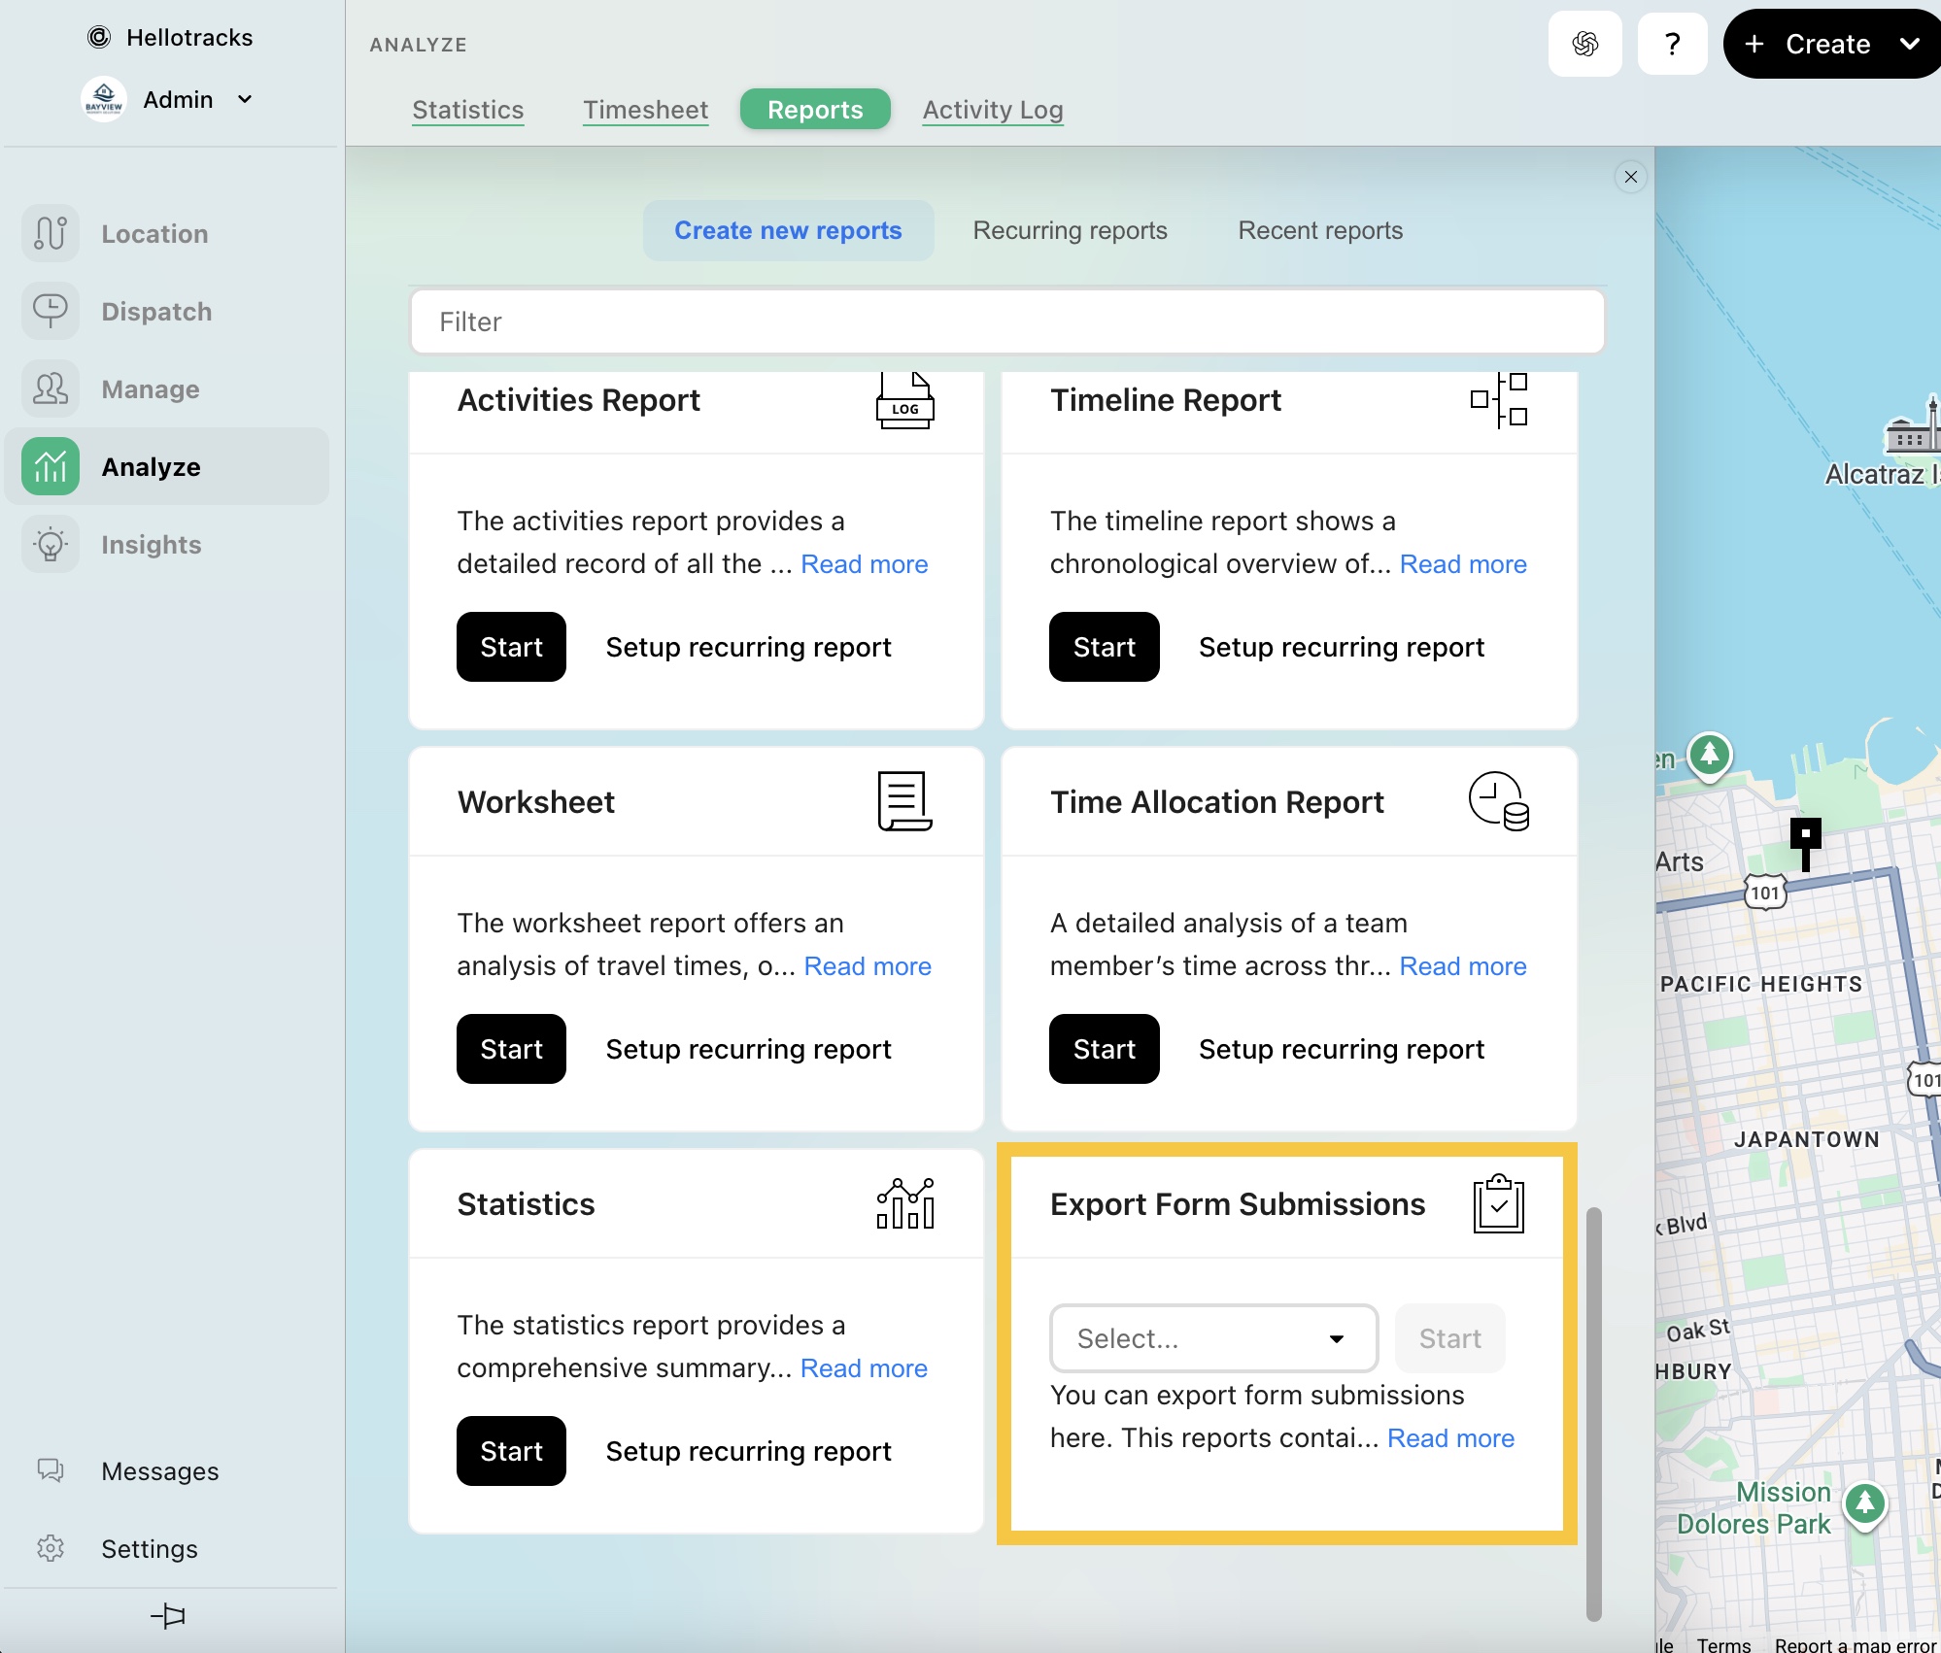Open the Insights lightbulb icon
Image resolution: width=1941 pixels, height=1653 pixels.
click(51, 544)
